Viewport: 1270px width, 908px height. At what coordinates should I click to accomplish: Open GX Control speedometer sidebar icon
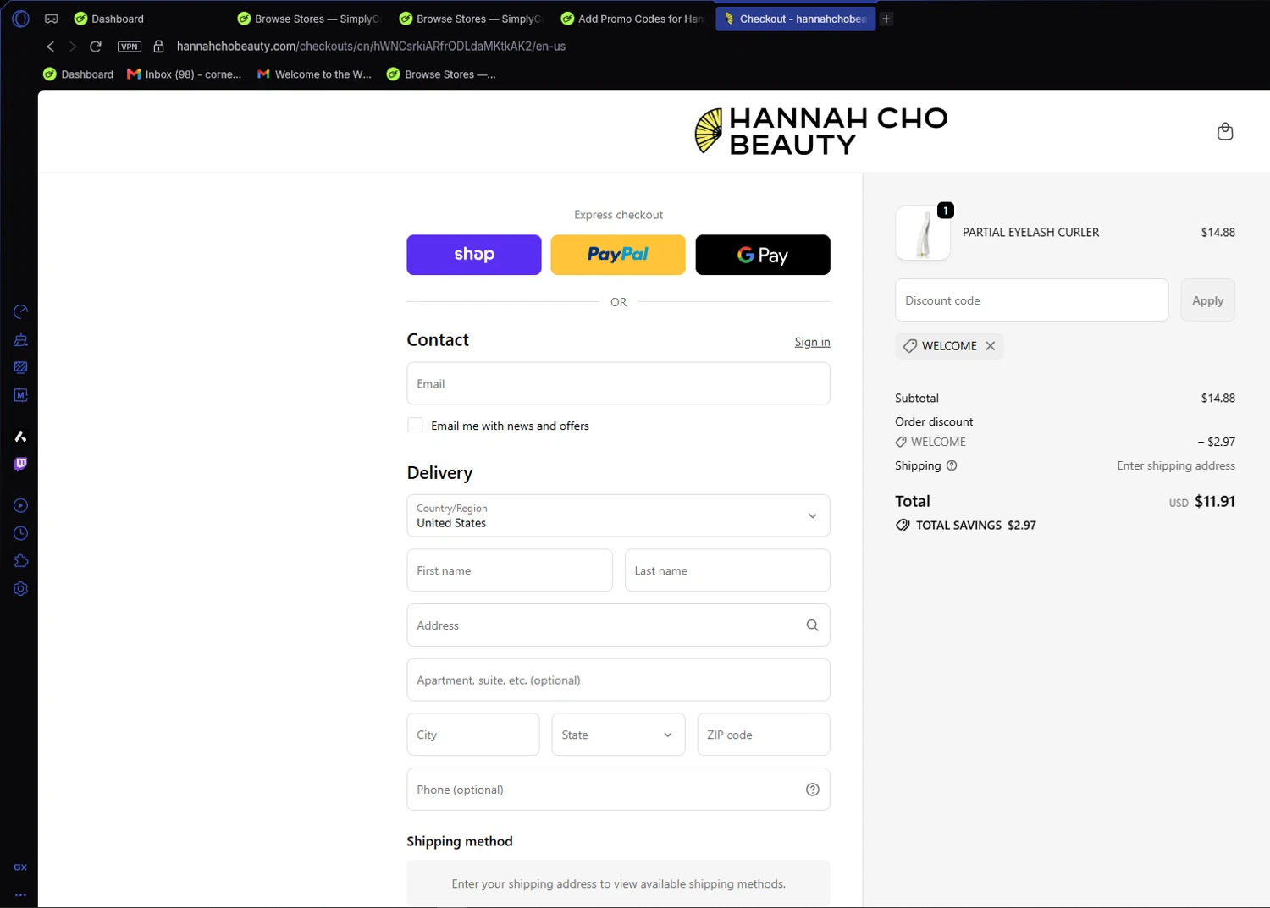pos(21,312)
